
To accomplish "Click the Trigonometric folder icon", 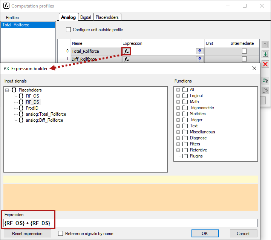I will (x=185, y=108).
